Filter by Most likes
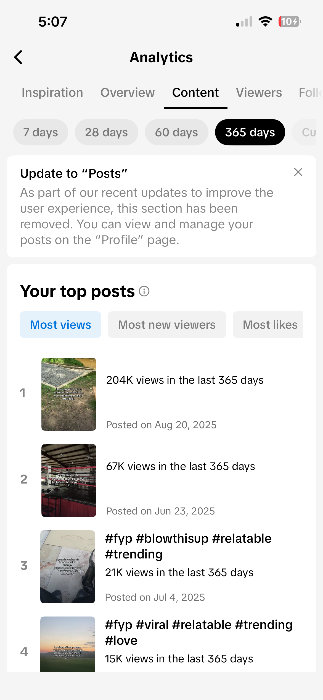Image resolution: width=323 pixels, height=700 pixels. (x=268, y=325)
